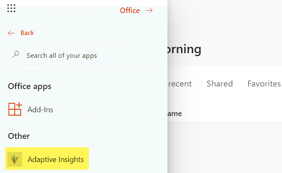Switch to the Shared tab
The height and width of the screenshot is (173, 282).
tap(219, 84)
